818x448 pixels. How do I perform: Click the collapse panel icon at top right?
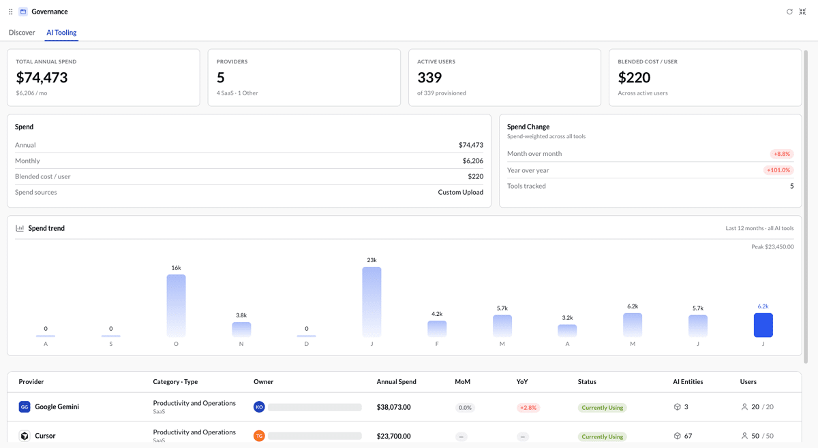coord(803,12)
